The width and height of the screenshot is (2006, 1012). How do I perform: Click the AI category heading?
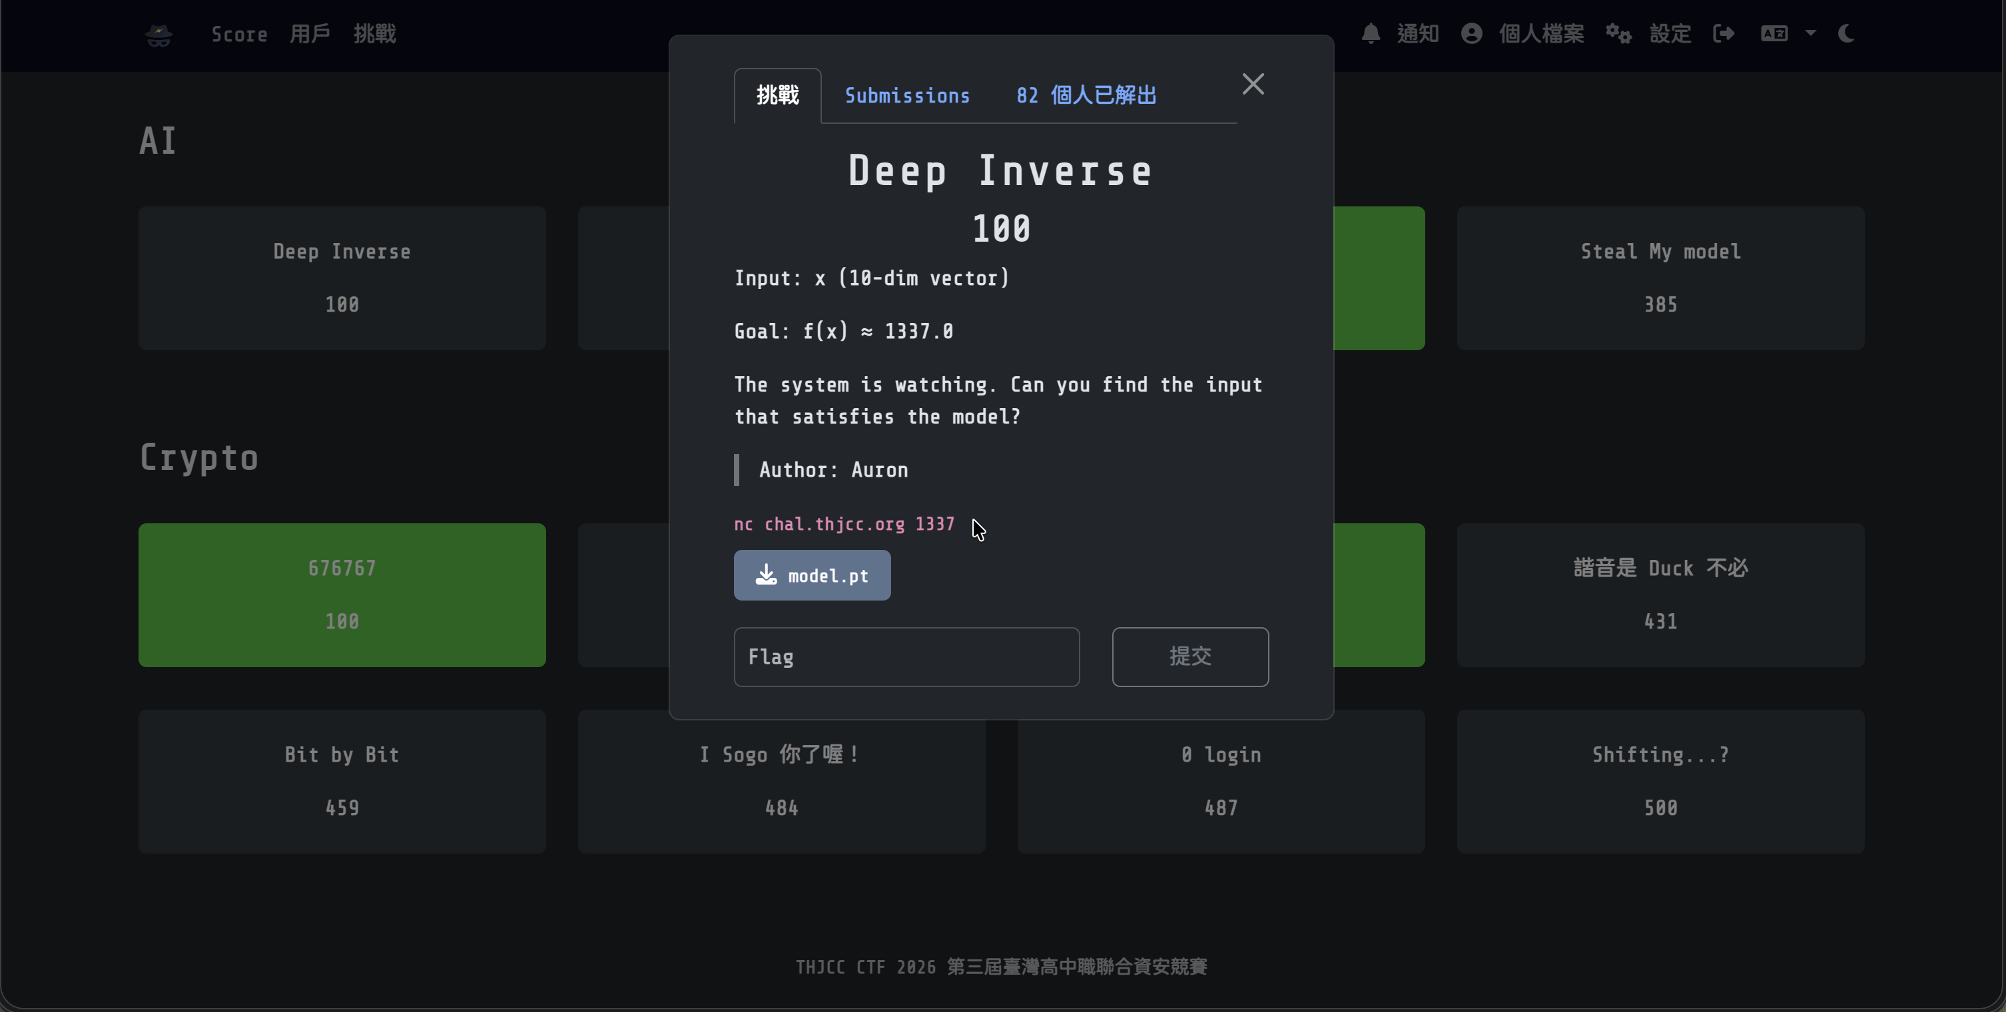tap(157, 141)
